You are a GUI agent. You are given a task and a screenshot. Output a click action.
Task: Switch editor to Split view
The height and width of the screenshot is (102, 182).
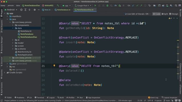pos(165,14)
